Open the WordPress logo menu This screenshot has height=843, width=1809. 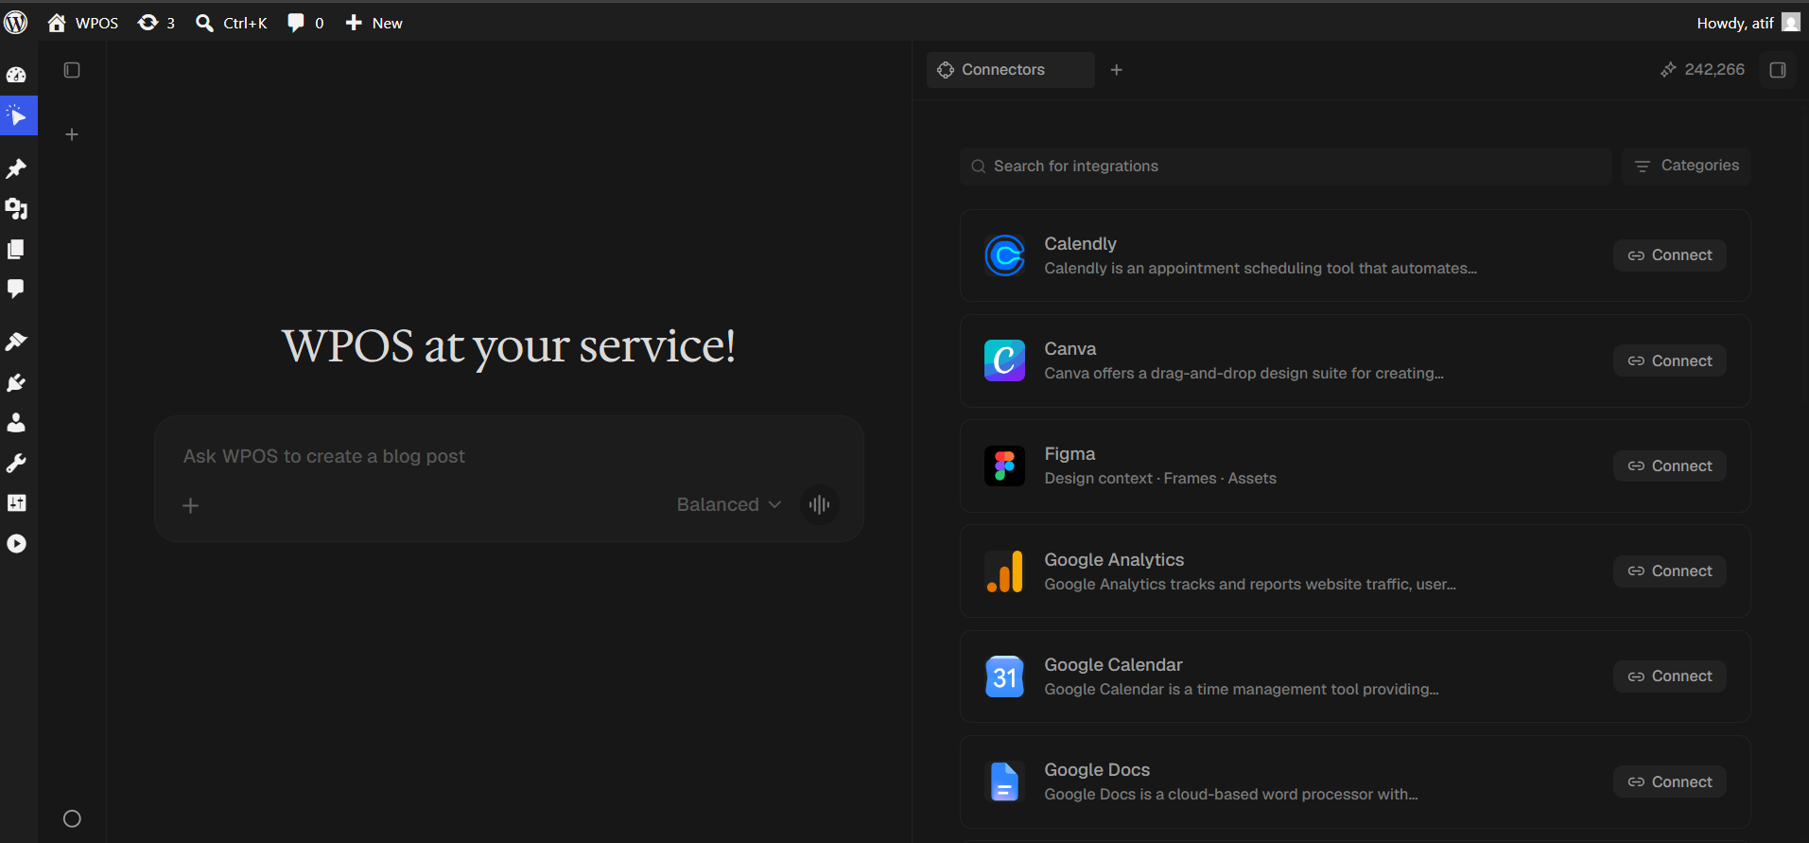click(16, 23)
